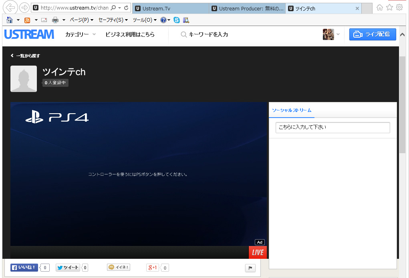Switch to the Ustream.Tv tab
The width and height of the screenshot is (409, 278).
tap(170, 8)
